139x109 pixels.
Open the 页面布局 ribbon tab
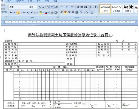pyautogui.click(x=20, y=1)
